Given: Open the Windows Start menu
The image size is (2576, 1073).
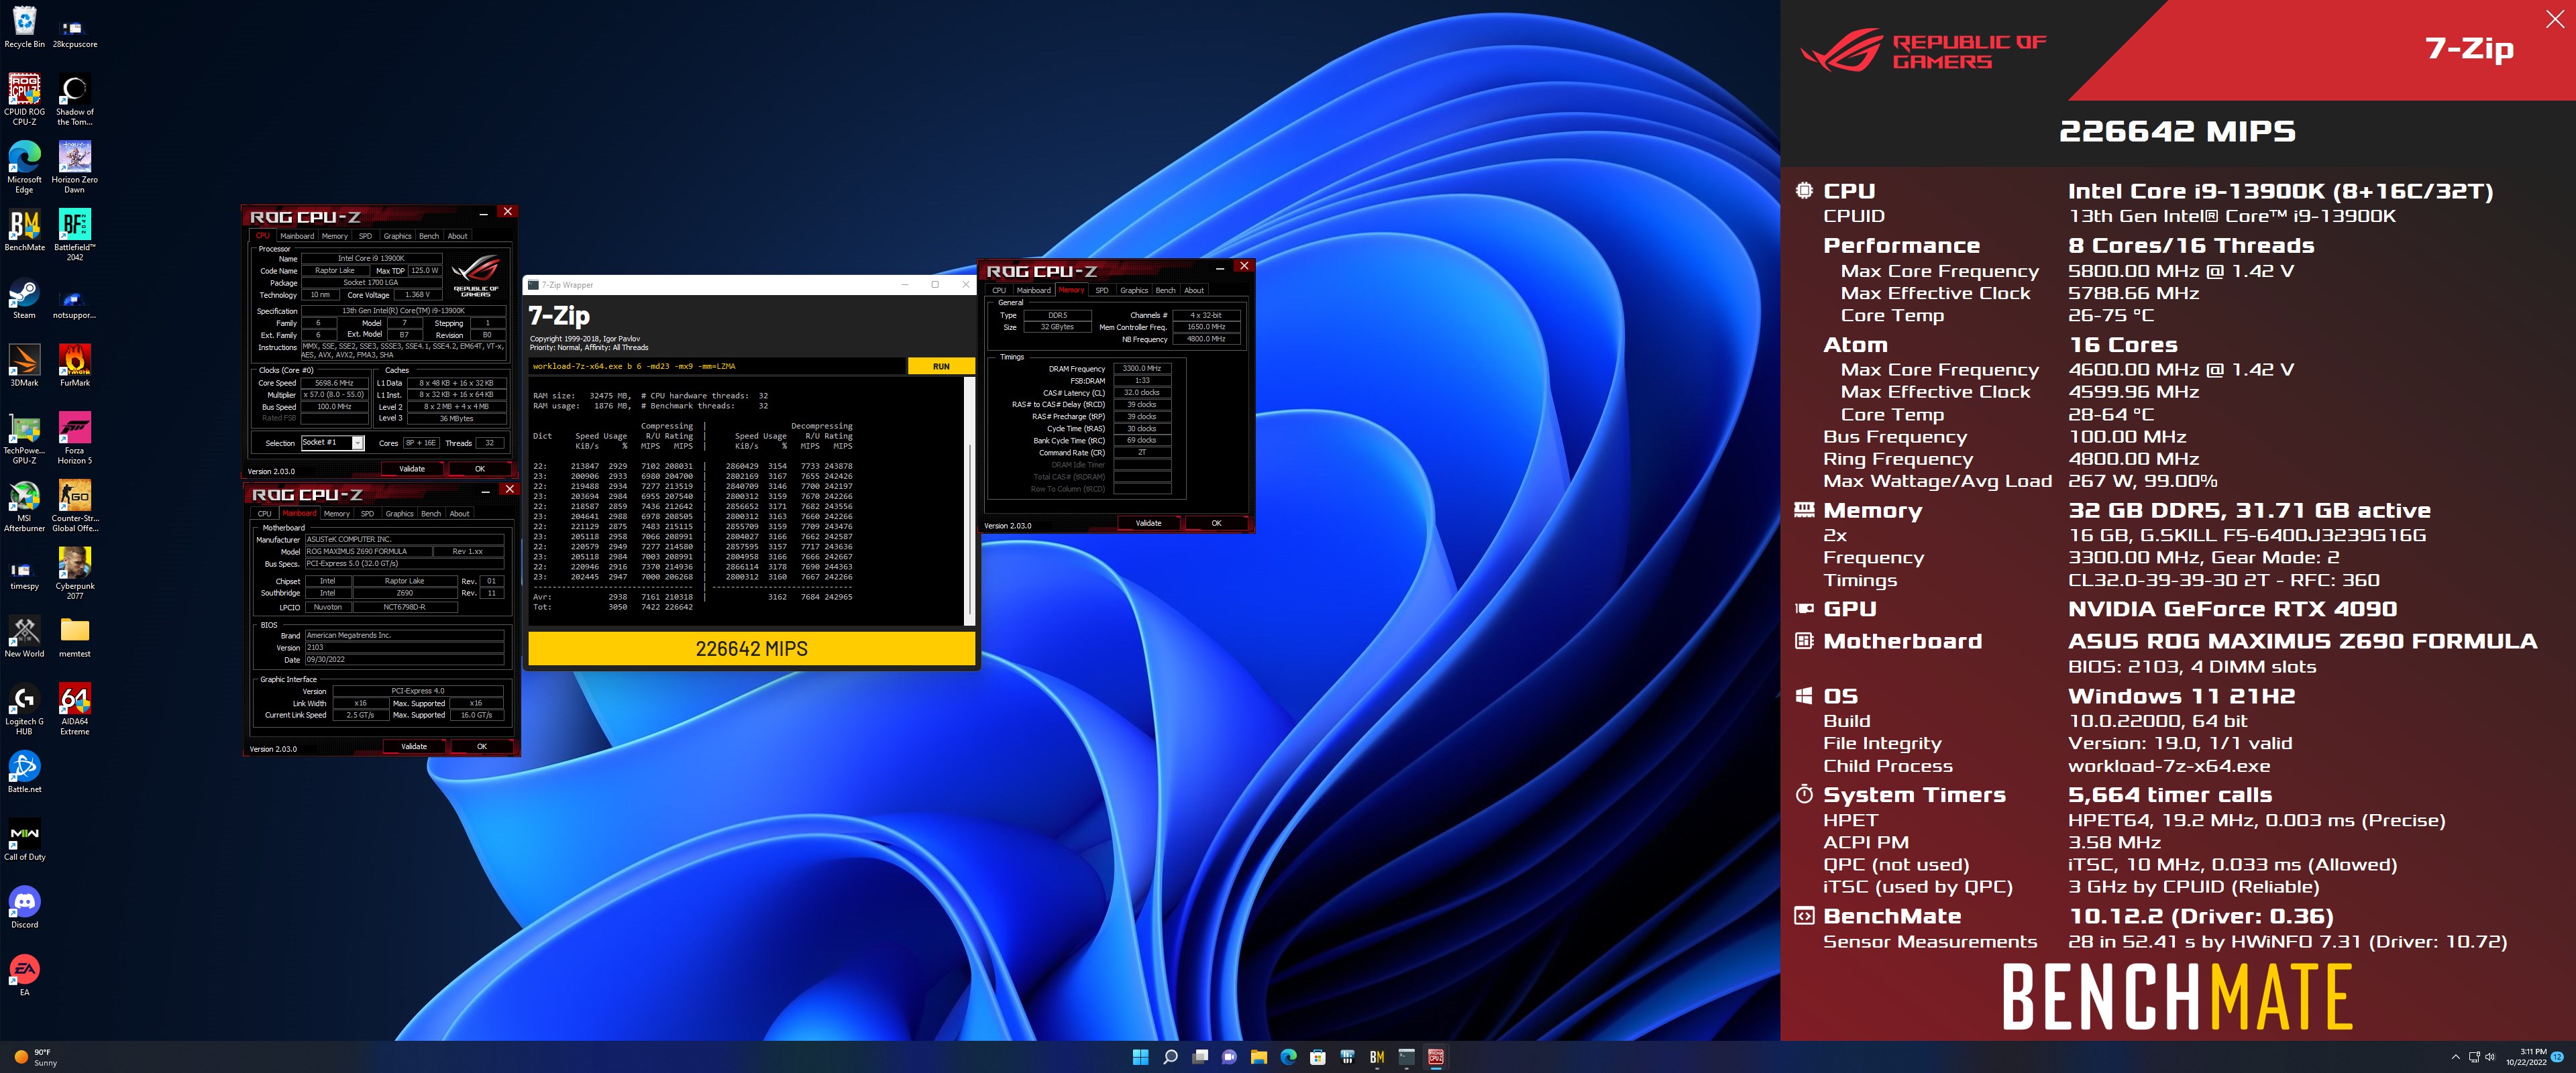Looking at the screenshot, I should pos(1139,1057).
